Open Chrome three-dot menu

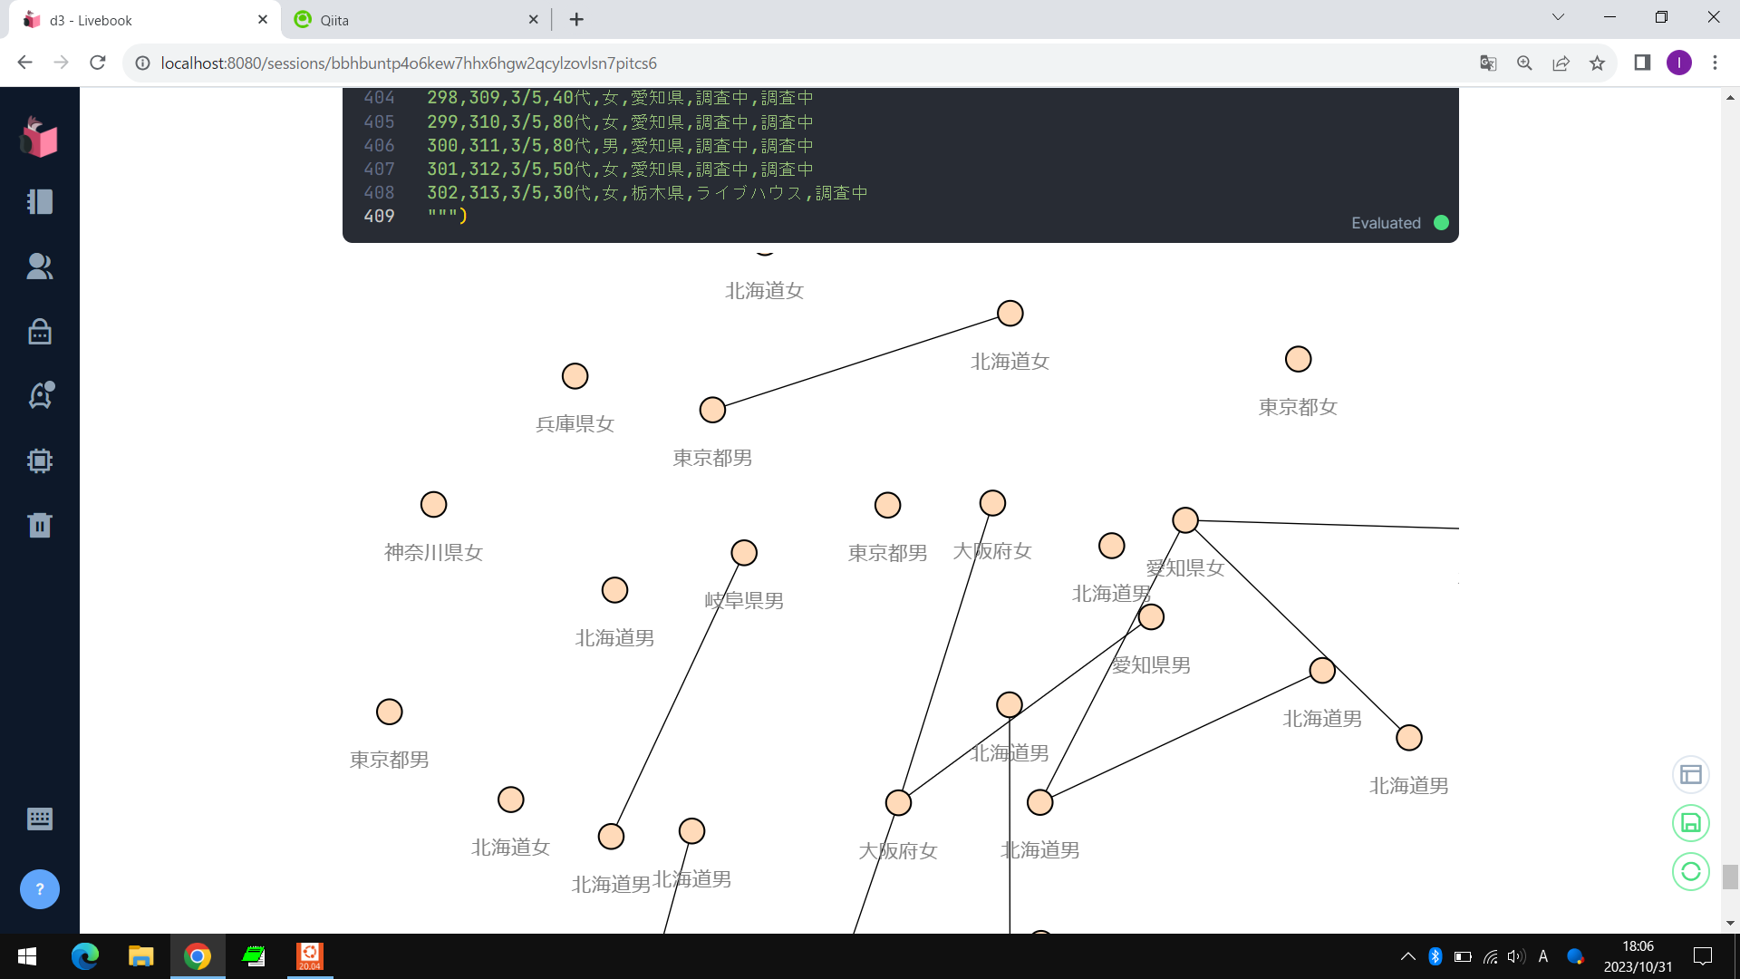coord(1715,63)
